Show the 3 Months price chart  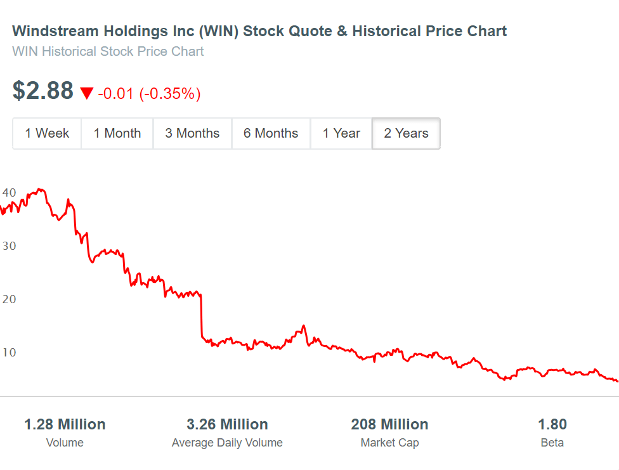192,133
